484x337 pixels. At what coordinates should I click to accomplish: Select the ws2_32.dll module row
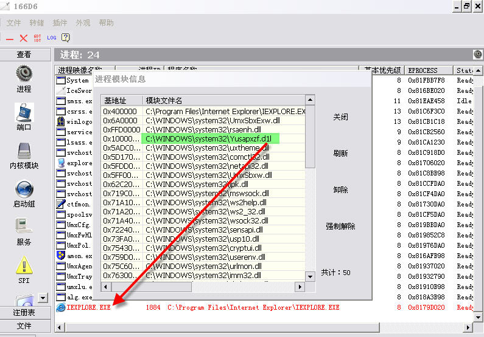[x=203, y=211]
